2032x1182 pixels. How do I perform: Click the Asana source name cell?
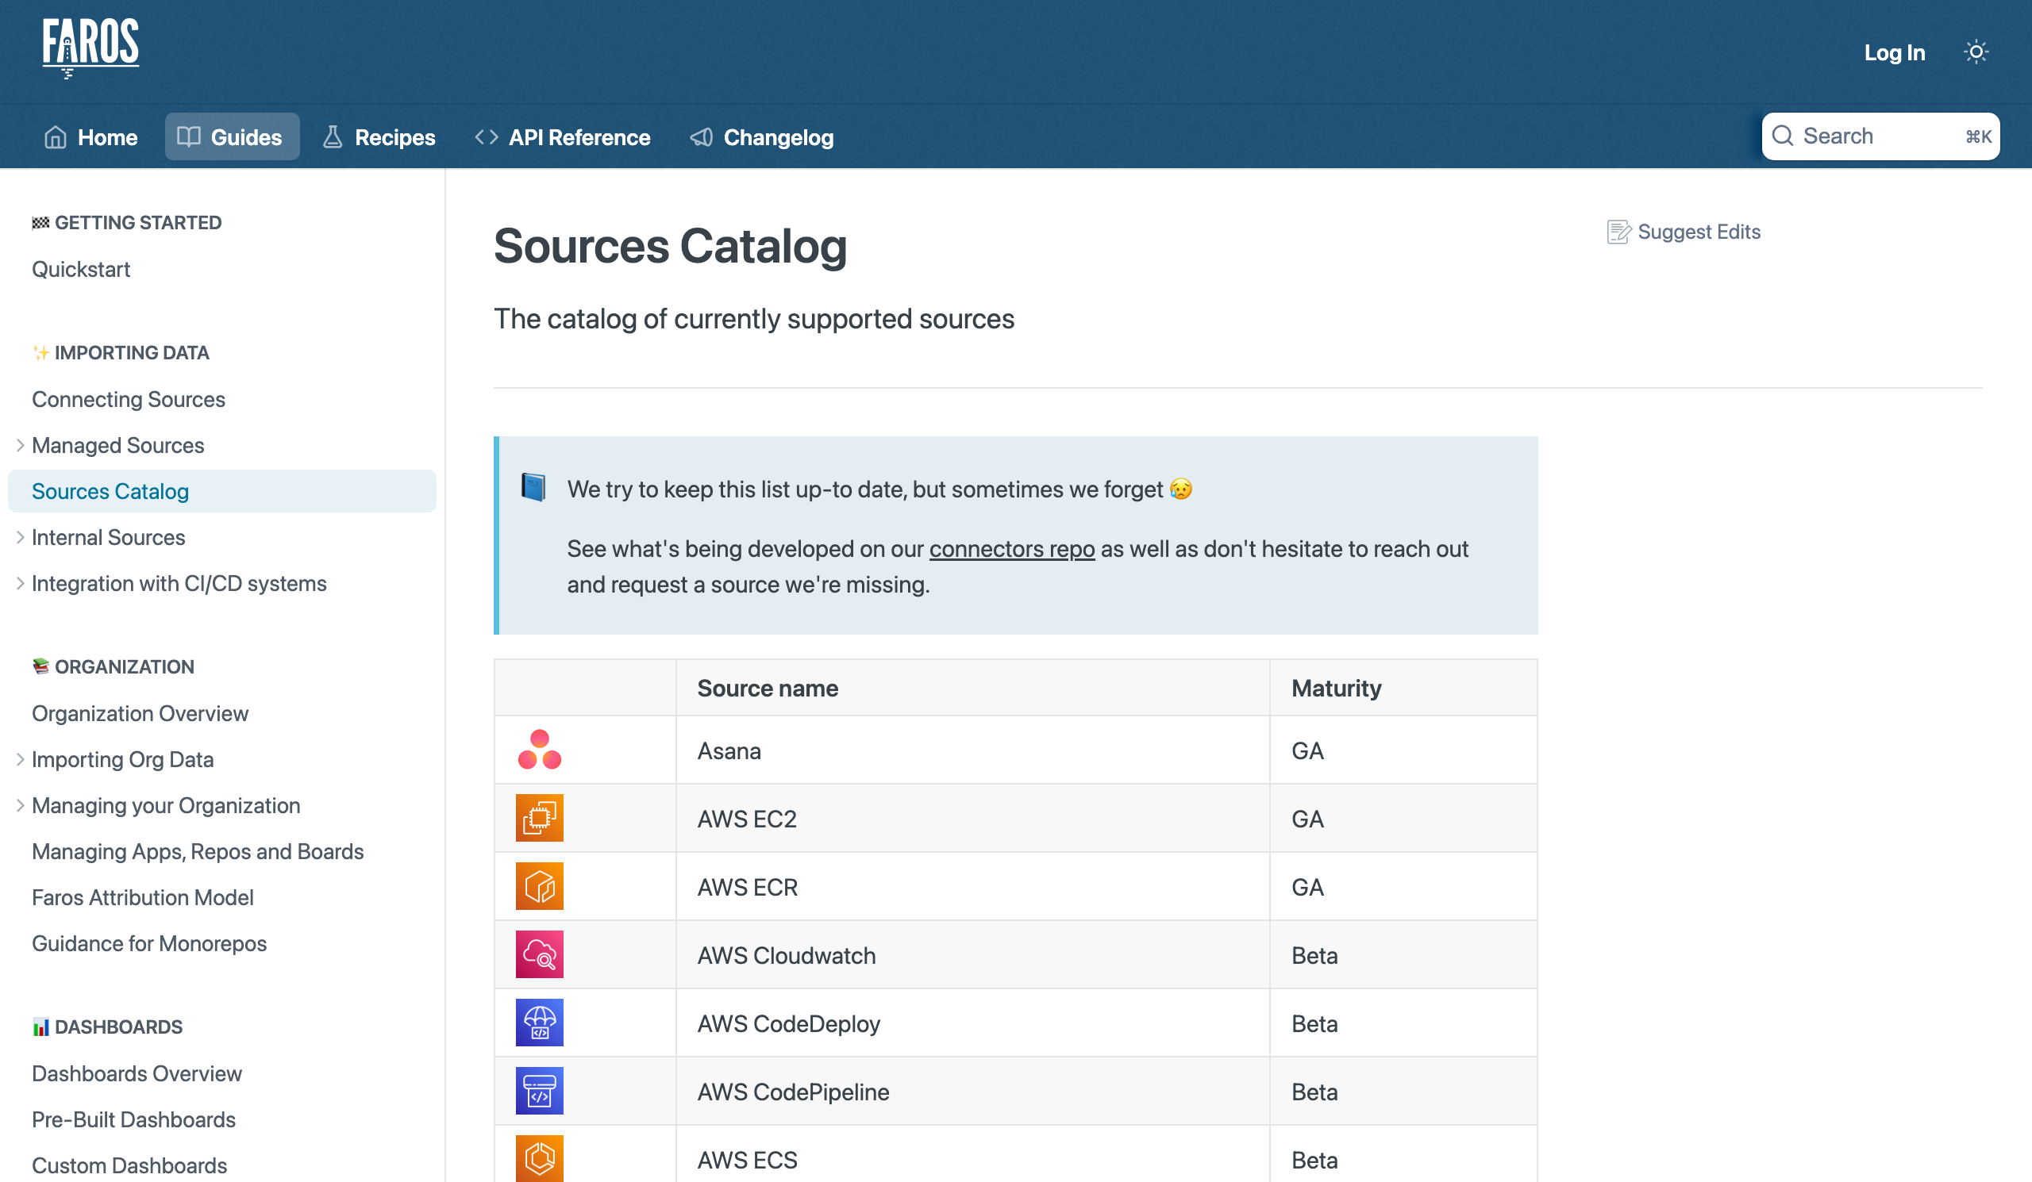coord(972,750)
